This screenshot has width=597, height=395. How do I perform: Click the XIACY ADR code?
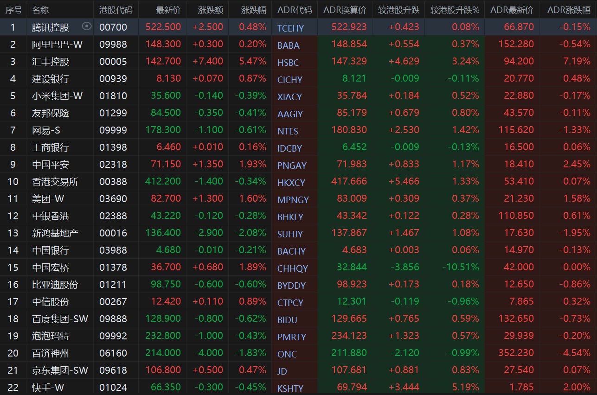pyautogui.click(x=289, y=97)
